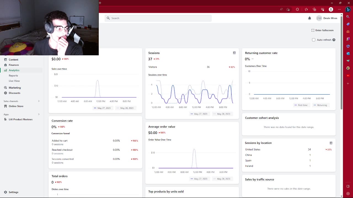
Task: Click the Shopify Search field
Action: point(158,18)
